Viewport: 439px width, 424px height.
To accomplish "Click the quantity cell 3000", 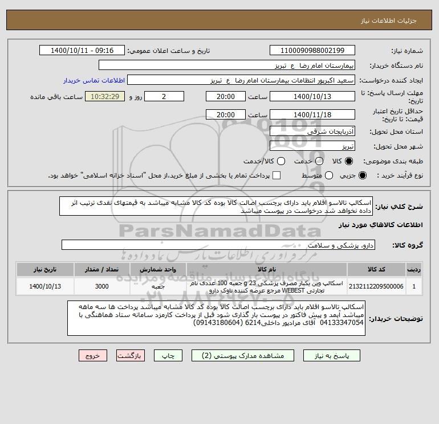I will pyautogui.click(x=102, y=286).
